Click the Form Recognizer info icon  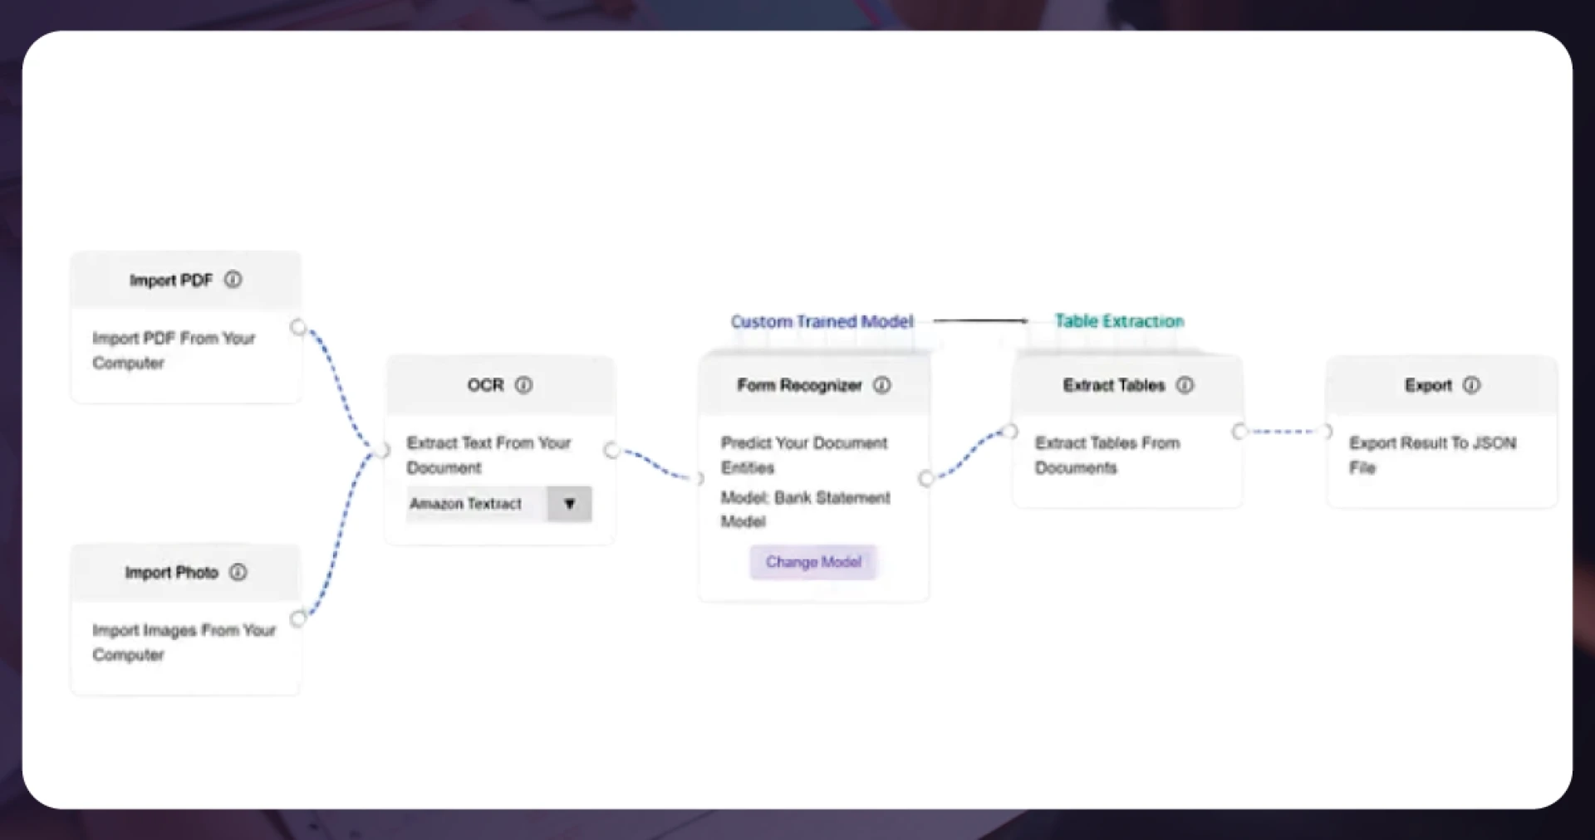click(x=882, y=385)
